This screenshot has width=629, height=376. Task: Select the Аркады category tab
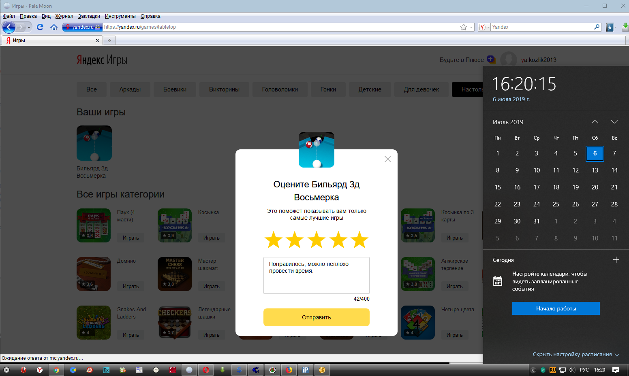point(130,89)
